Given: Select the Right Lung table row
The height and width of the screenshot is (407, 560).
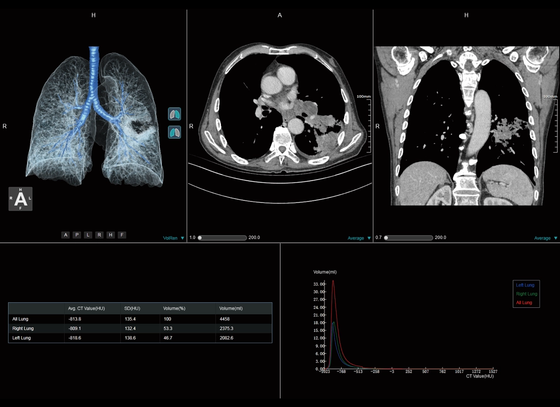Looking at the screenshot, I should tap(140, 329).
